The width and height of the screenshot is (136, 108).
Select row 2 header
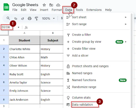pyautogui.click(x=4, y=49)
